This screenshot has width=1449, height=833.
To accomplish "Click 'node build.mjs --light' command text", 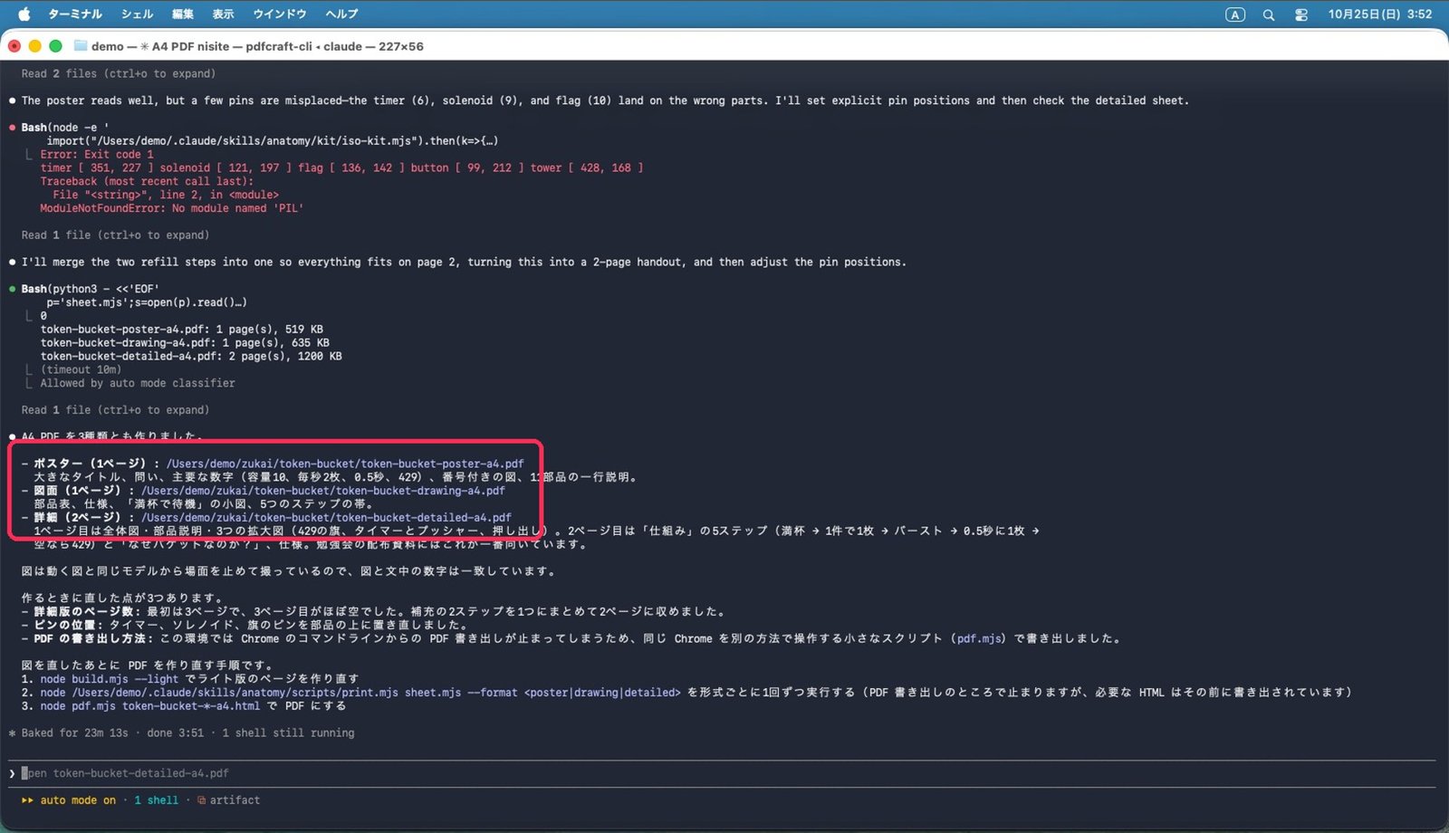I will coord(110,679).
